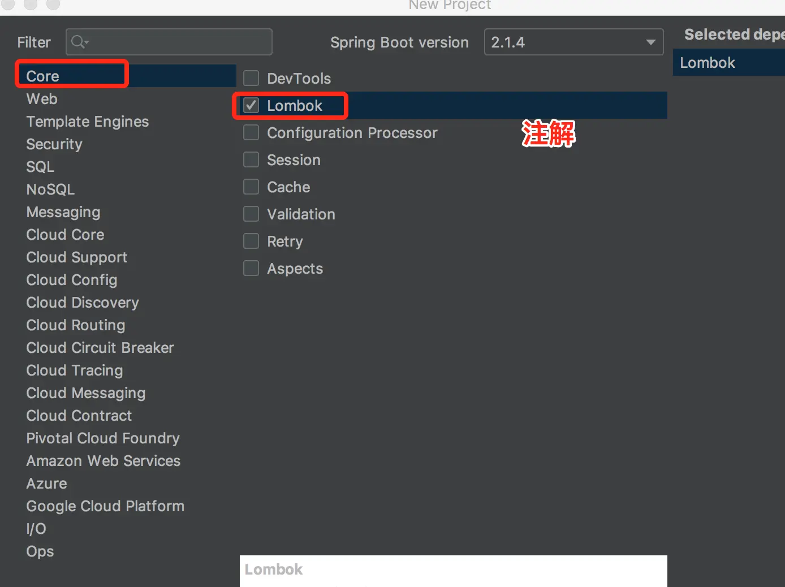Tick the Cache dependency checkbox

click(251, 187)
